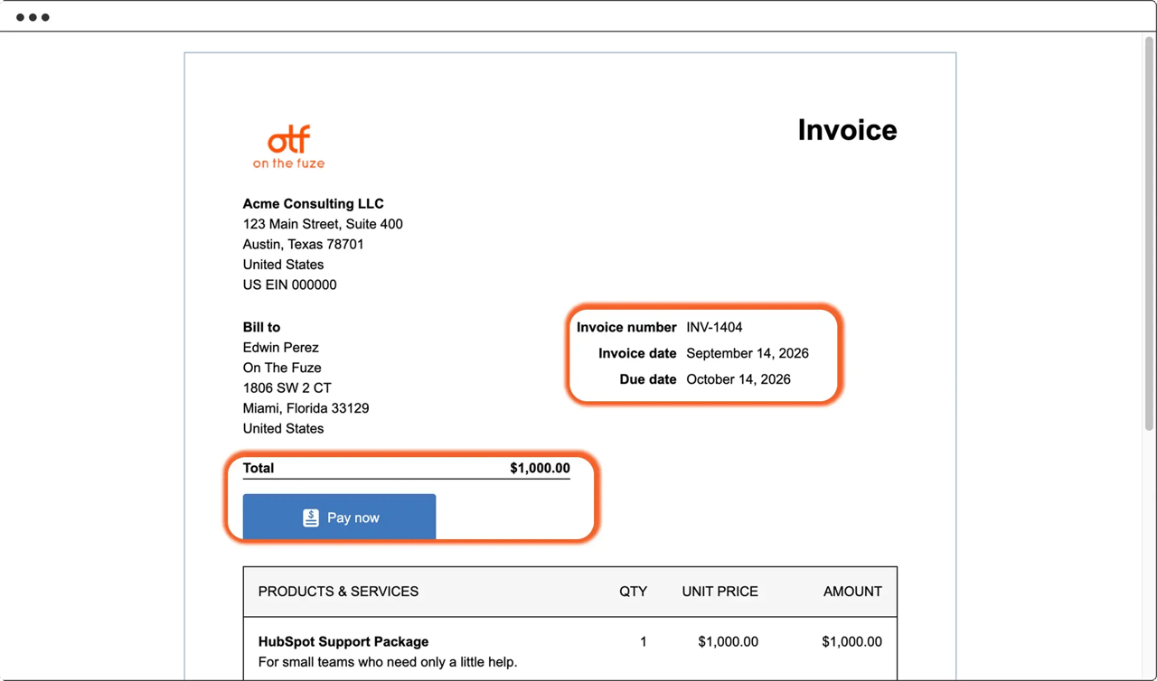Select the $1,000.00 total amount
This screenshot has width=1157, height=681.
coord(540,468)
